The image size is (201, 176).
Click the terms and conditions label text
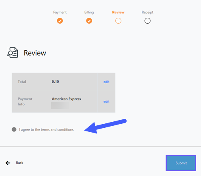pos(46,130)
